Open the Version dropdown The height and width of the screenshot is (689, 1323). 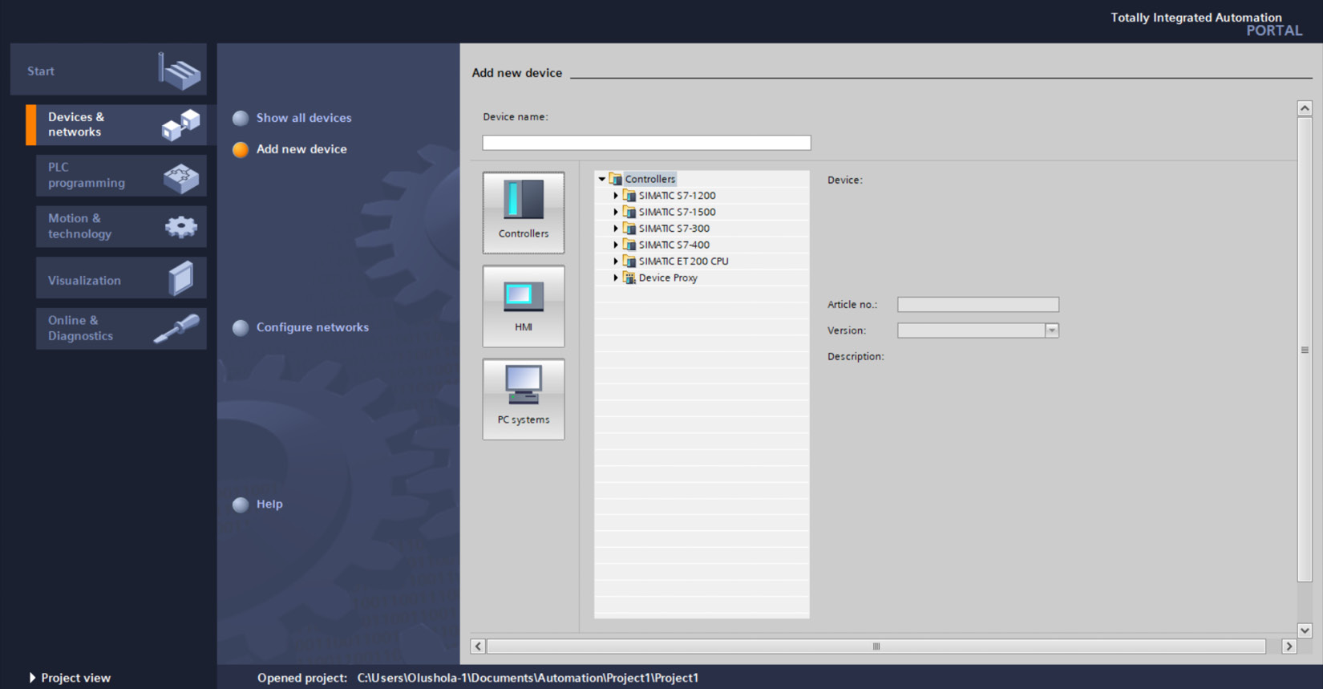[1052, 330]
